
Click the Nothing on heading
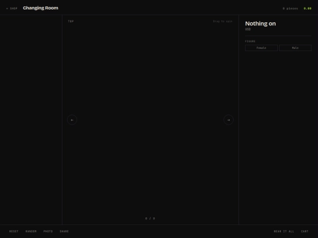260,24
